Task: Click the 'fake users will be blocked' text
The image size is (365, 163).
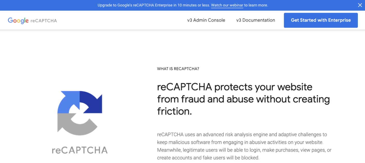Action: [x=230, y=158]
